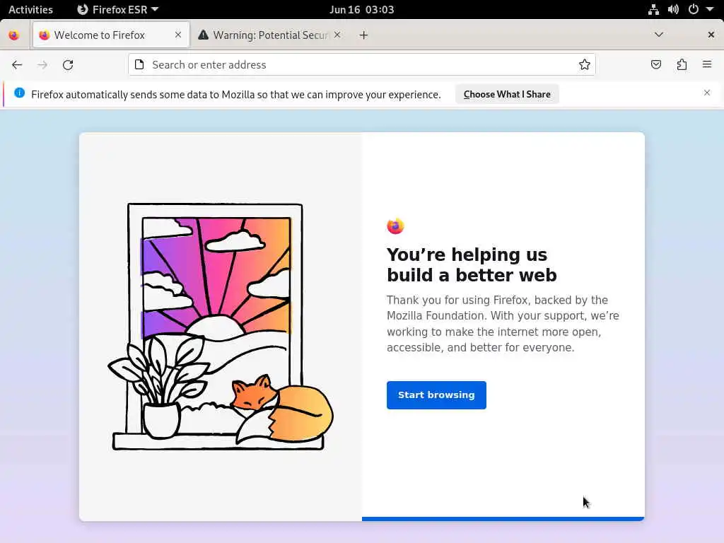Click the sleeping fox window illustration
This screenshot has height=543, width=724.
pos(221,327)
